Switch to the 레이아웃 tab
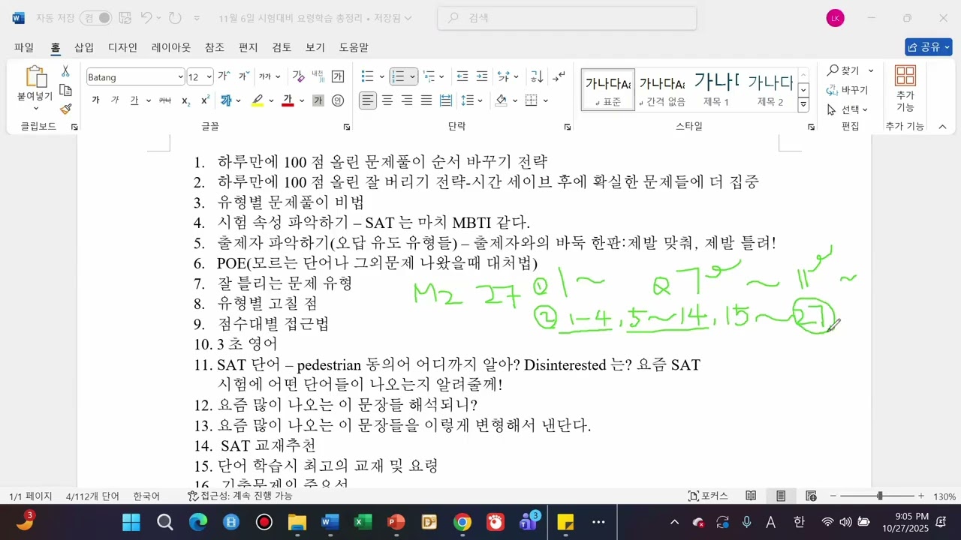 click(171, 47)
